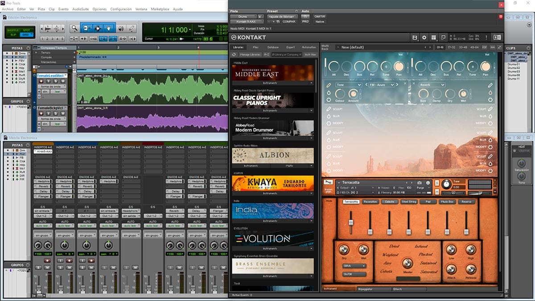Click the COMPAR. compare button
Viewport: 535px width, 301px height.
tap(289, 21)
